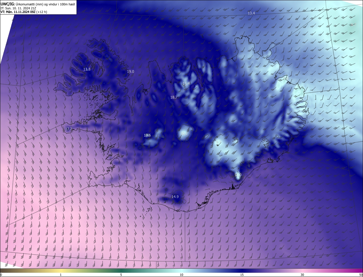Screen dimensions: 363x277
Task: Click the 11.6 value label
Action: pos(147,135)
